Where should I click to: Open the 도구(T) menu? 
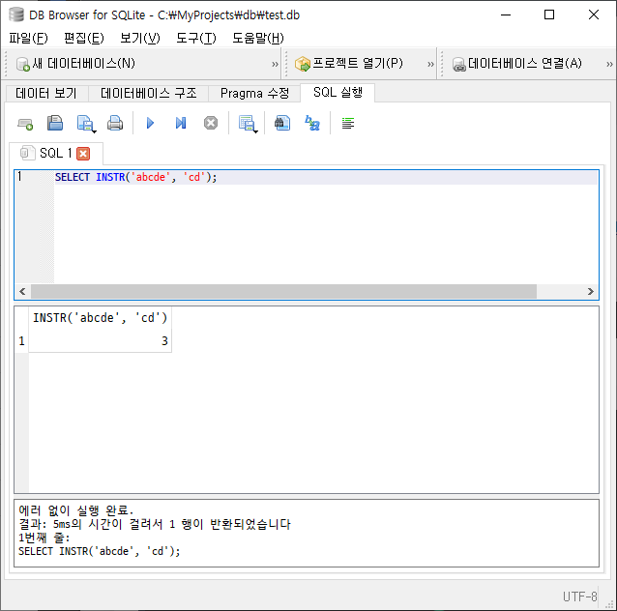196,38
